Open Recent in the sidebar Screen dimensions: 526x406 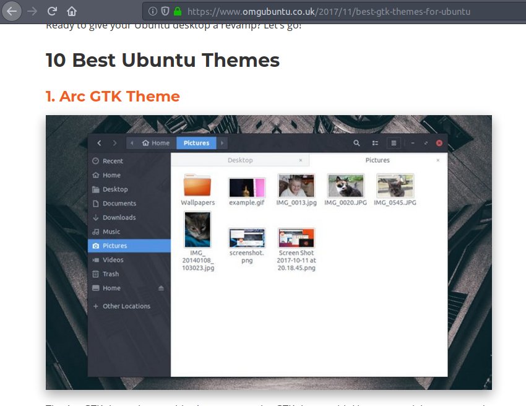pyautogui.click(x=129, y=161)
